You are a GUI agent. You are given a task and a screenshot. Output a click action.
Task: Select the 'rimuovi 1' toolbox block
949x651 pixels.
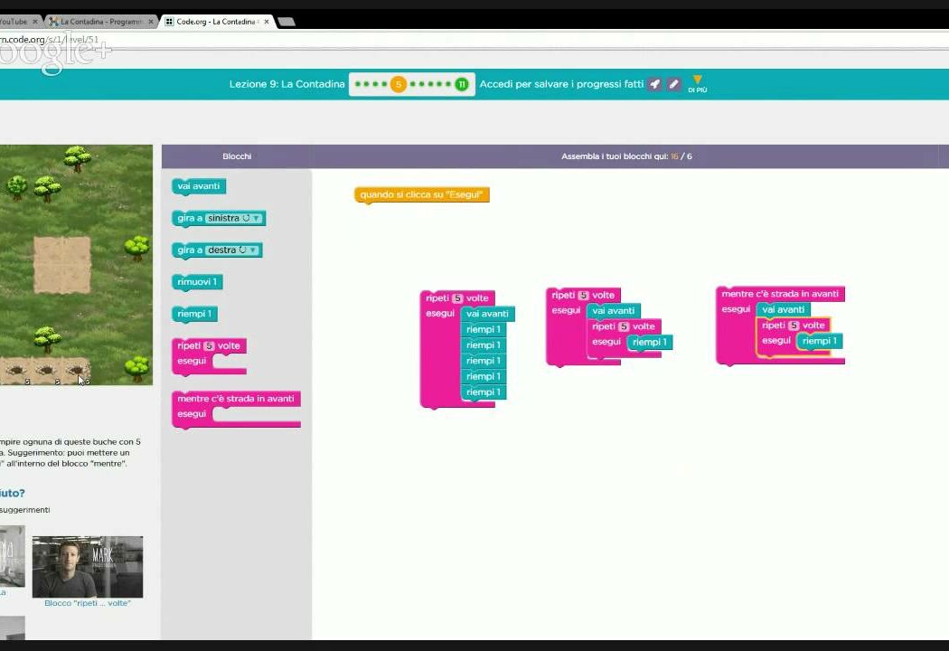pyautogui.click(x=196, y=282)
